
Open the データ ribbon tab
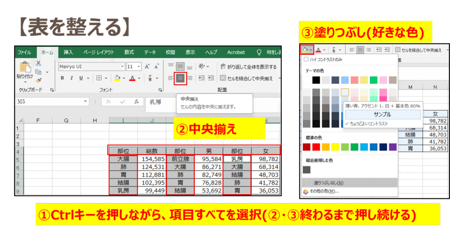click(x=150, y=52)
